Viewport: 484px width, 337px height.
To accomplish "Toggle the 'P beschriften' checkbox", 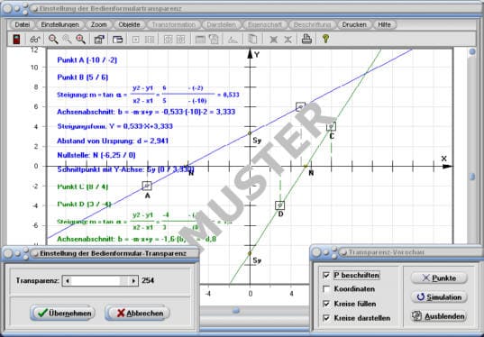I will click(326, 275).
